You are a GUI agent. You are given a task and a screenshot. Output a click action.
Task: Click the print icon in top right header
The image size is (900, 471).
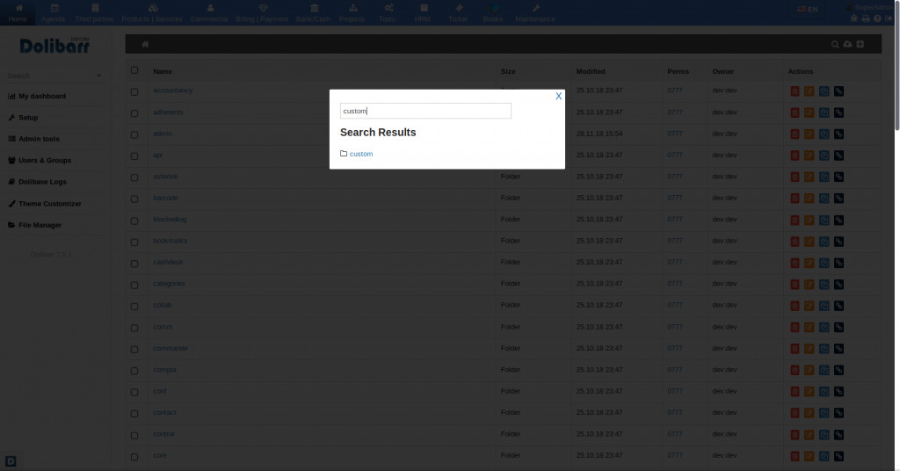(x=866, y=18)
